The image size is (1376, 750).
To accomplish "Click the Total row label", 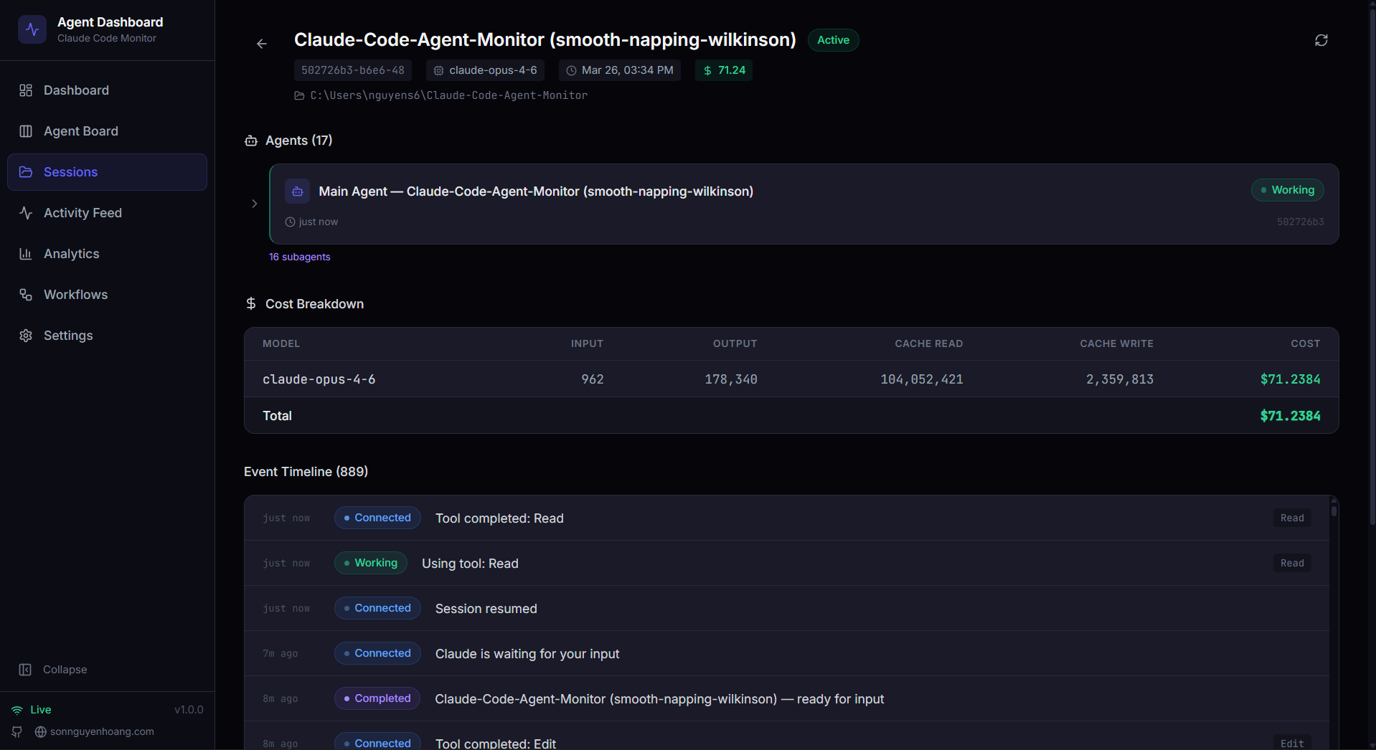I will click(x=277, y=416).
